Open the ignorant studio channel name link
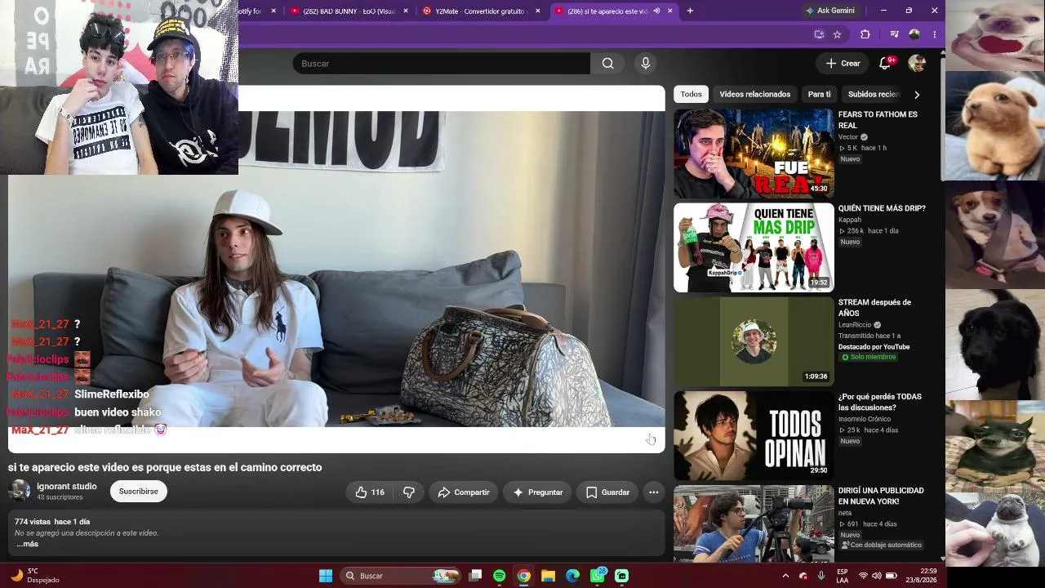This screenshot has height=588, width=1045. (x=67, y=487)
